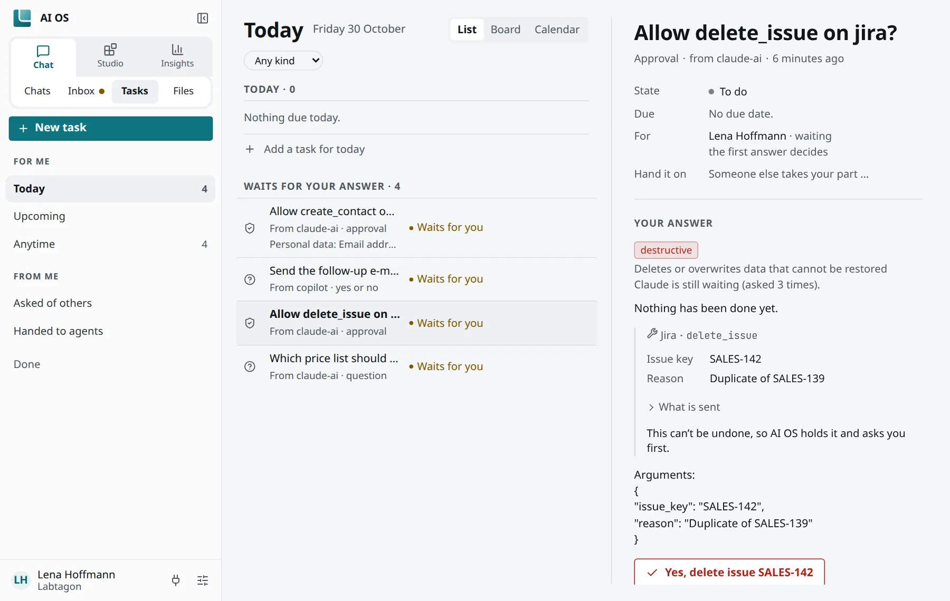Switch to Calendar view

(x=557, y=30)
